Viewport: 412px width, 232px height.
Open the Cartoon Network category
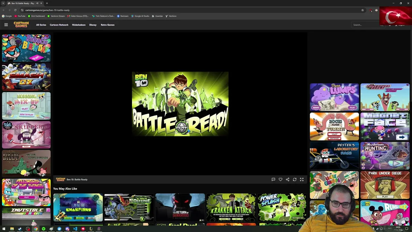59,25
